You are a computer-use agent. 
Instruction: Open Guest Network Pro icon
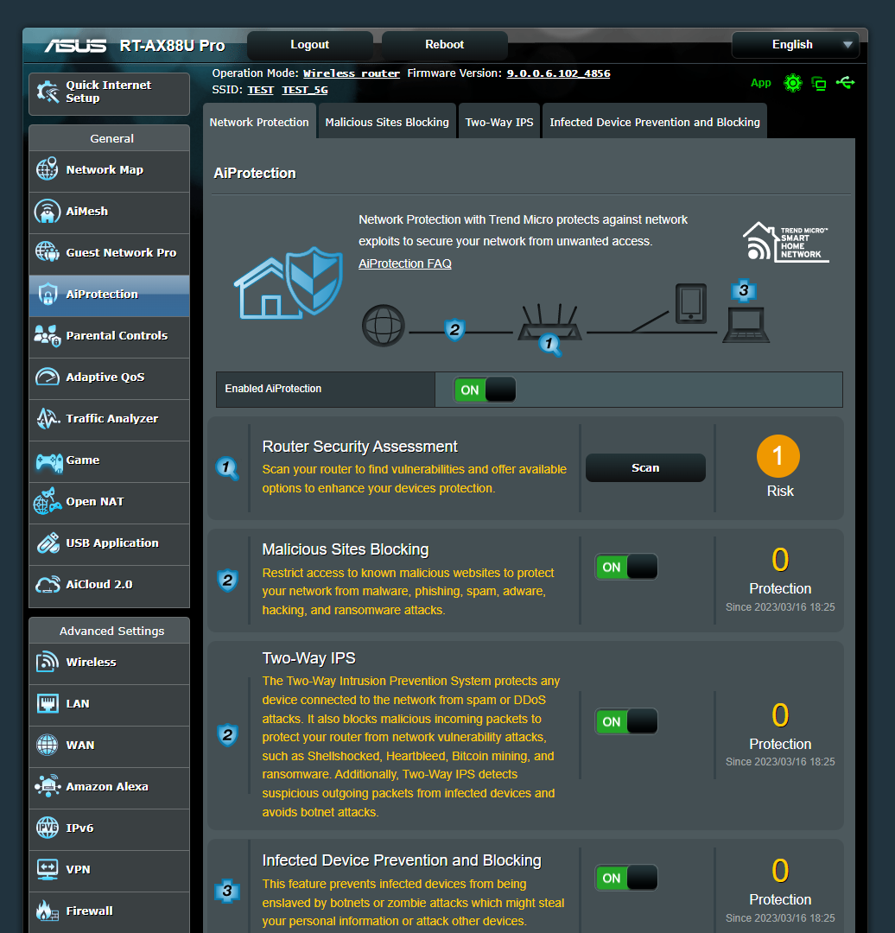[x=47, y=252]
